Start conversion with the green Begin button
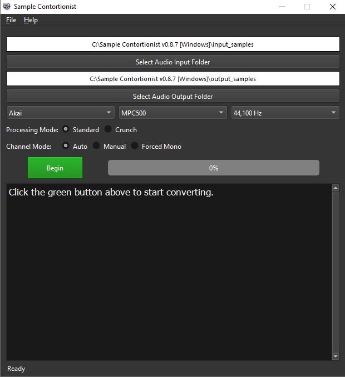This screenshot has width=345, height=377. [x=55, y=168]
